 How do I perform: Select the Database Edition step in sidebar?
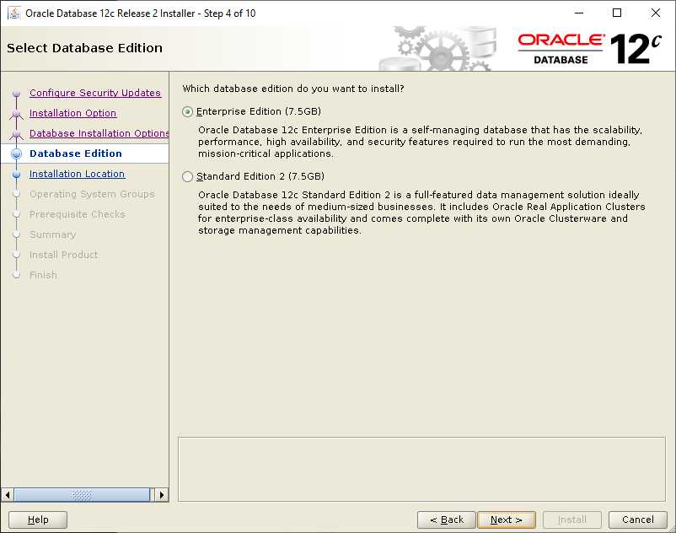tap(76, 153)
